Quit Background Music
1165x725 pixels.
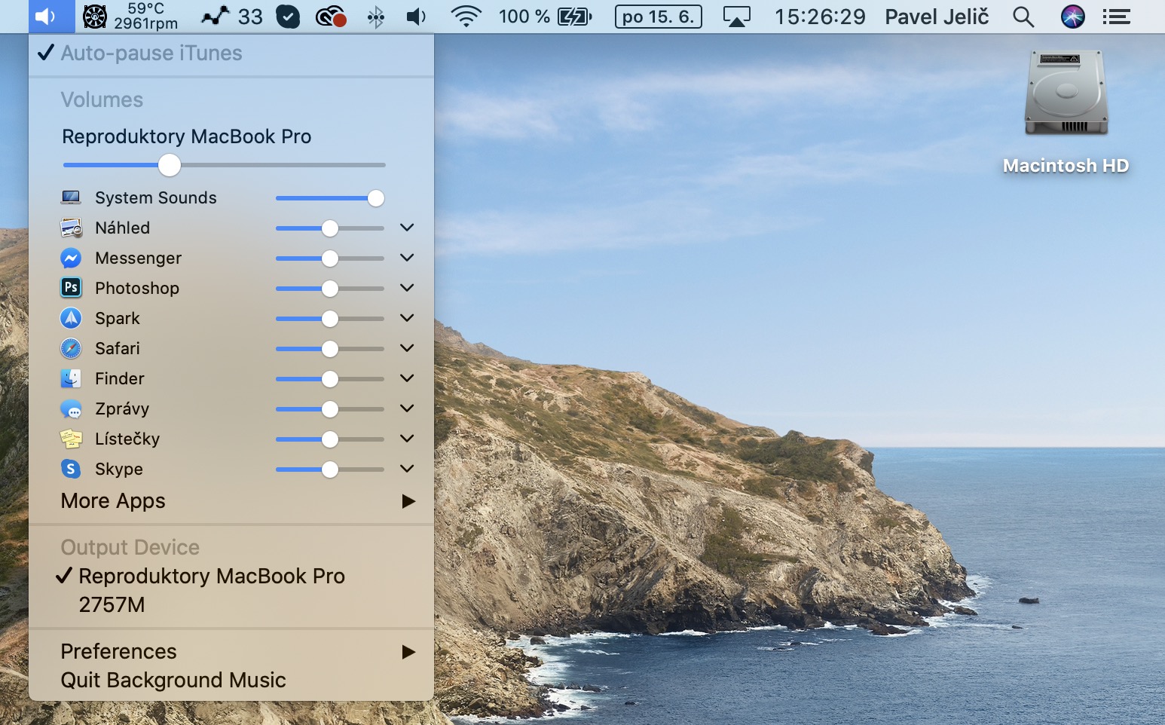(x=173, y=680)
